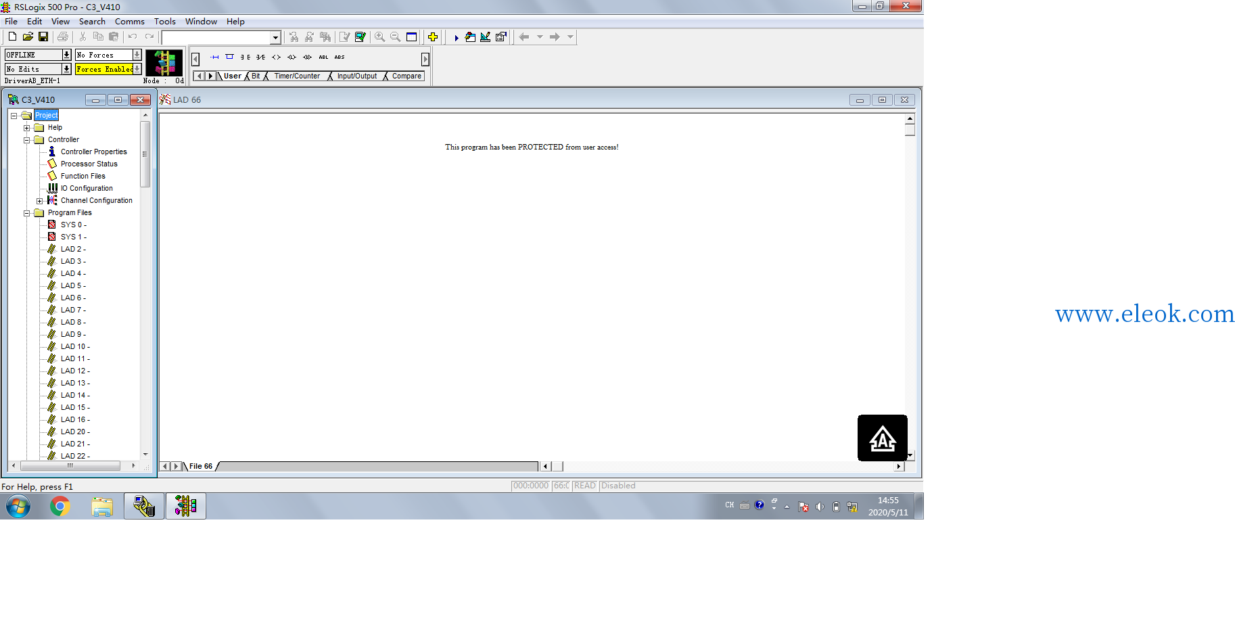Open the No Edits dropdown
The height and width of the screenshot is (625, 1235).
coord(66,69)
